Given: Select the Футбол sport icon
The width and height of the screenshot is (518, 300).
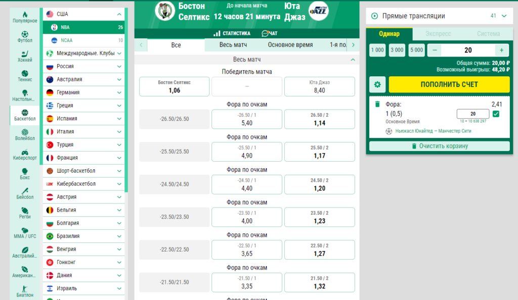Looking at the screenshot, I should (25, 36).
